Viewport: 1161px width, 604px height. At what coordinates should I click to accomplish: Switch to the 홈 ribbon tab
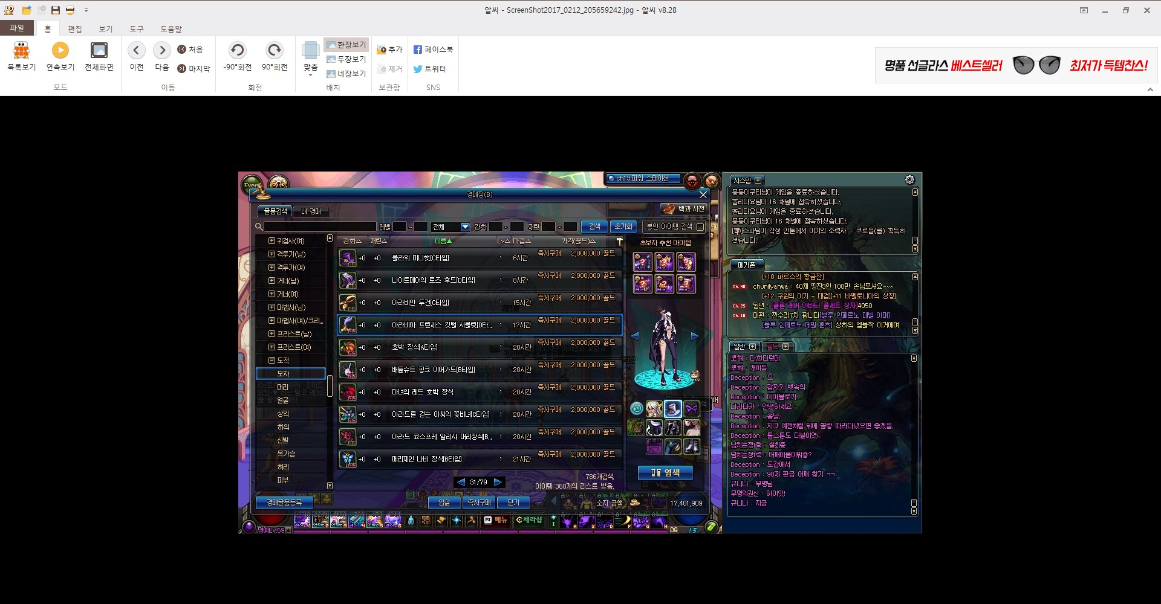(x=48, y=28)
